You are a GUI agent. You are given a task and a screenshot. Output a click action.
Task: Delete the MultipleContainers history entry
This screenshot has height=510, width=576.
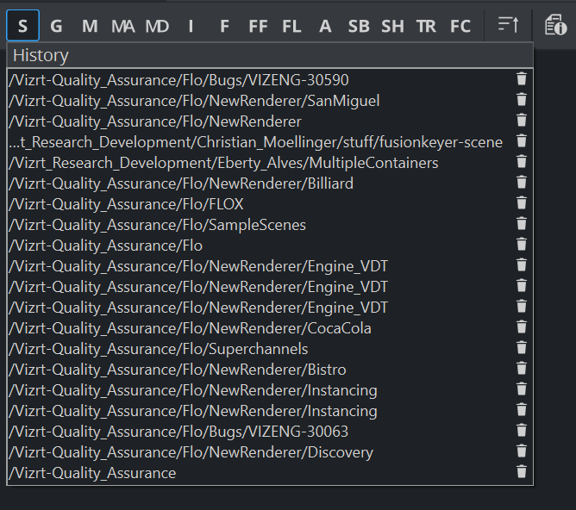(521, 162)
